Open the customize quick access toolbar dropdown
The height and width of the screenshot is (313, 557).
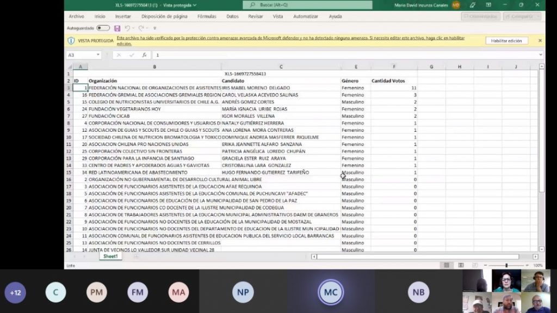tap(154, 28)
